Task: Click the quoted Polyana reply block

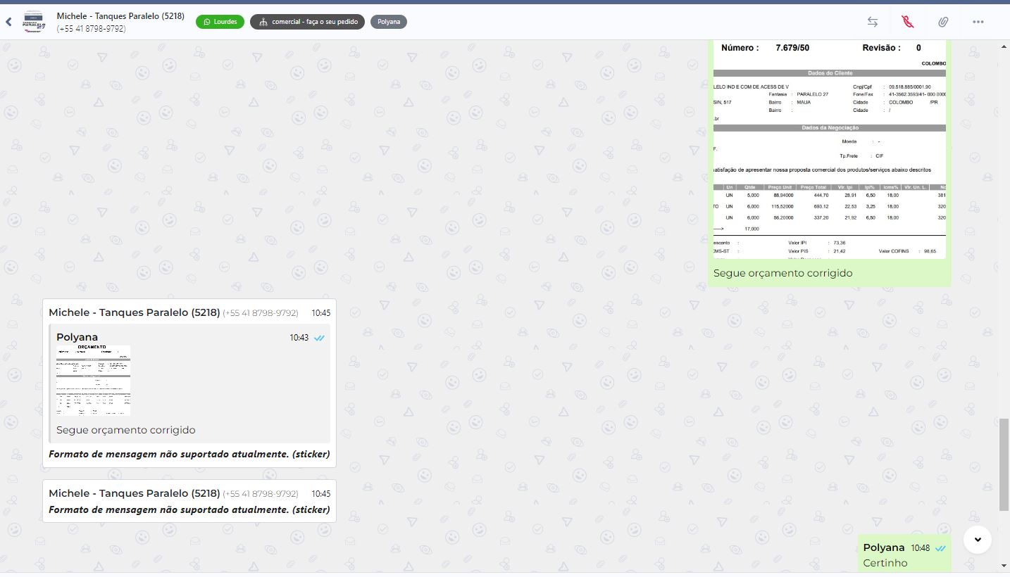Action: [x=189, y=383]
